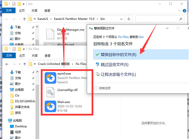Open File tab in bin window

pos(9,10)
